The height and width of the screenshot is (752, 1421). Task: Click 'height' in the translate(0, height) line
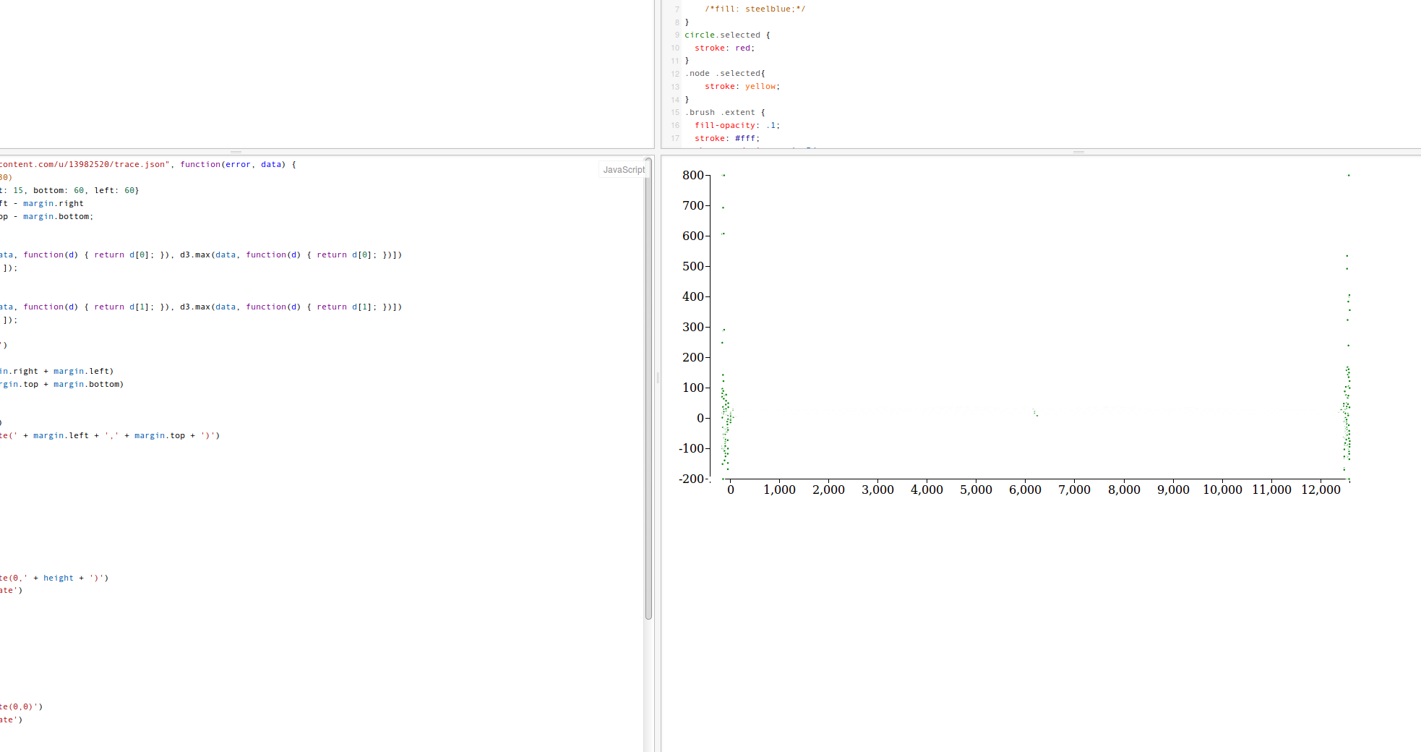coord(59,578)
